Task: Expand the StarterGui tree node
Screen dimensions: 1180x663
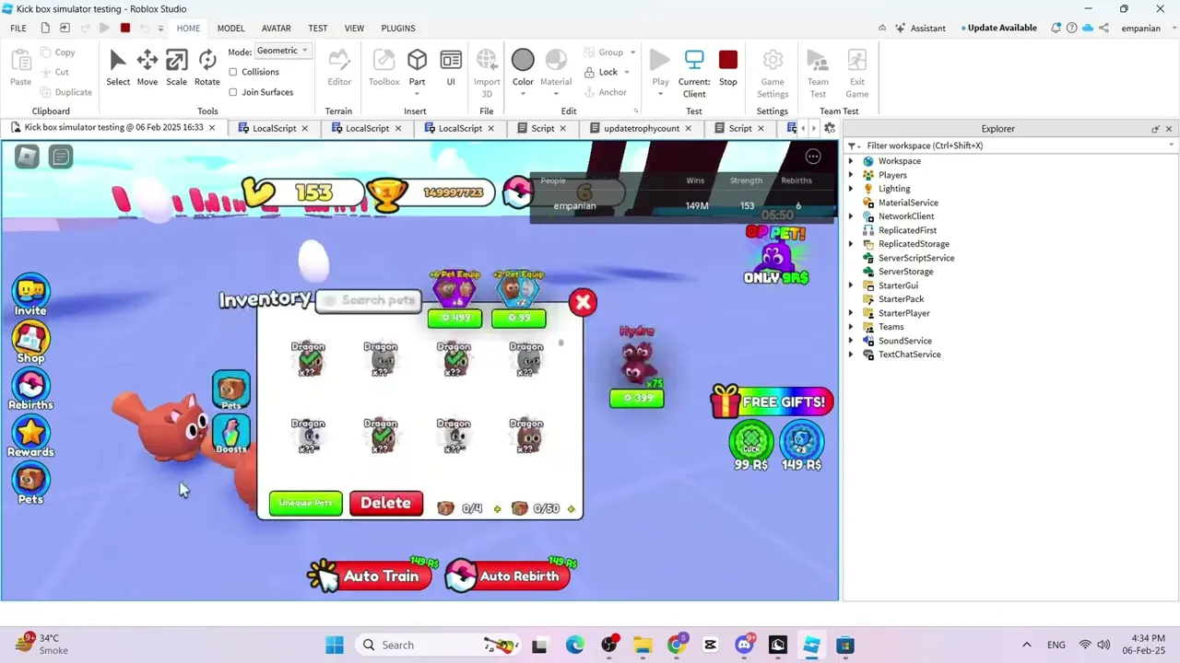Action: [851, 285]
